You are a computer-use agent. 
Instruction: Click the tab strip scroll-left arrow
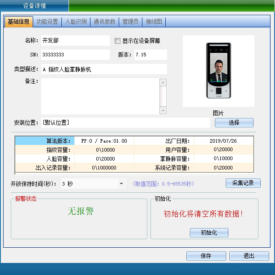pyautogui.click(x=259, y=21)
